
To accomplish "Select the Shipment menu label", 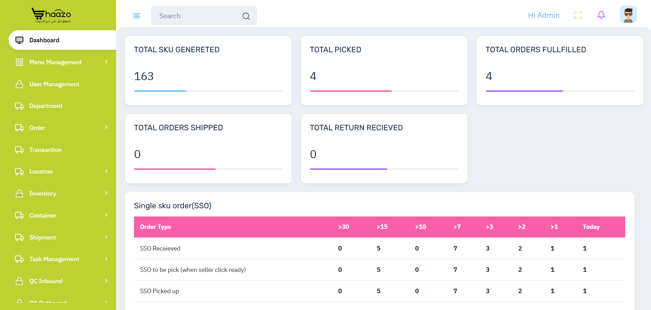I will pos(43,237).
